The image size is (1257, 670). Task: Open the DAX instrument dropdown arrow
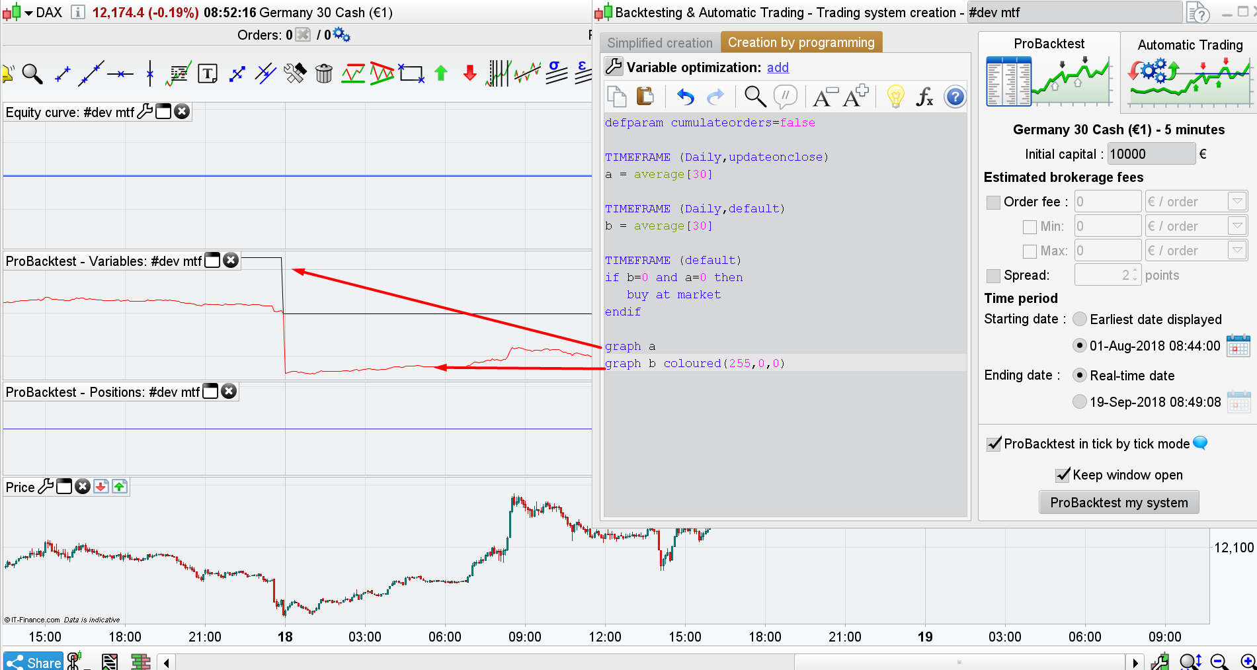coord(28,13)
